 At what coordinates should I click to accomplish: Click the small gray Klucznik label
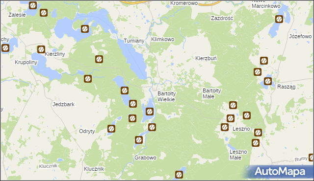[x=48, y=166]
